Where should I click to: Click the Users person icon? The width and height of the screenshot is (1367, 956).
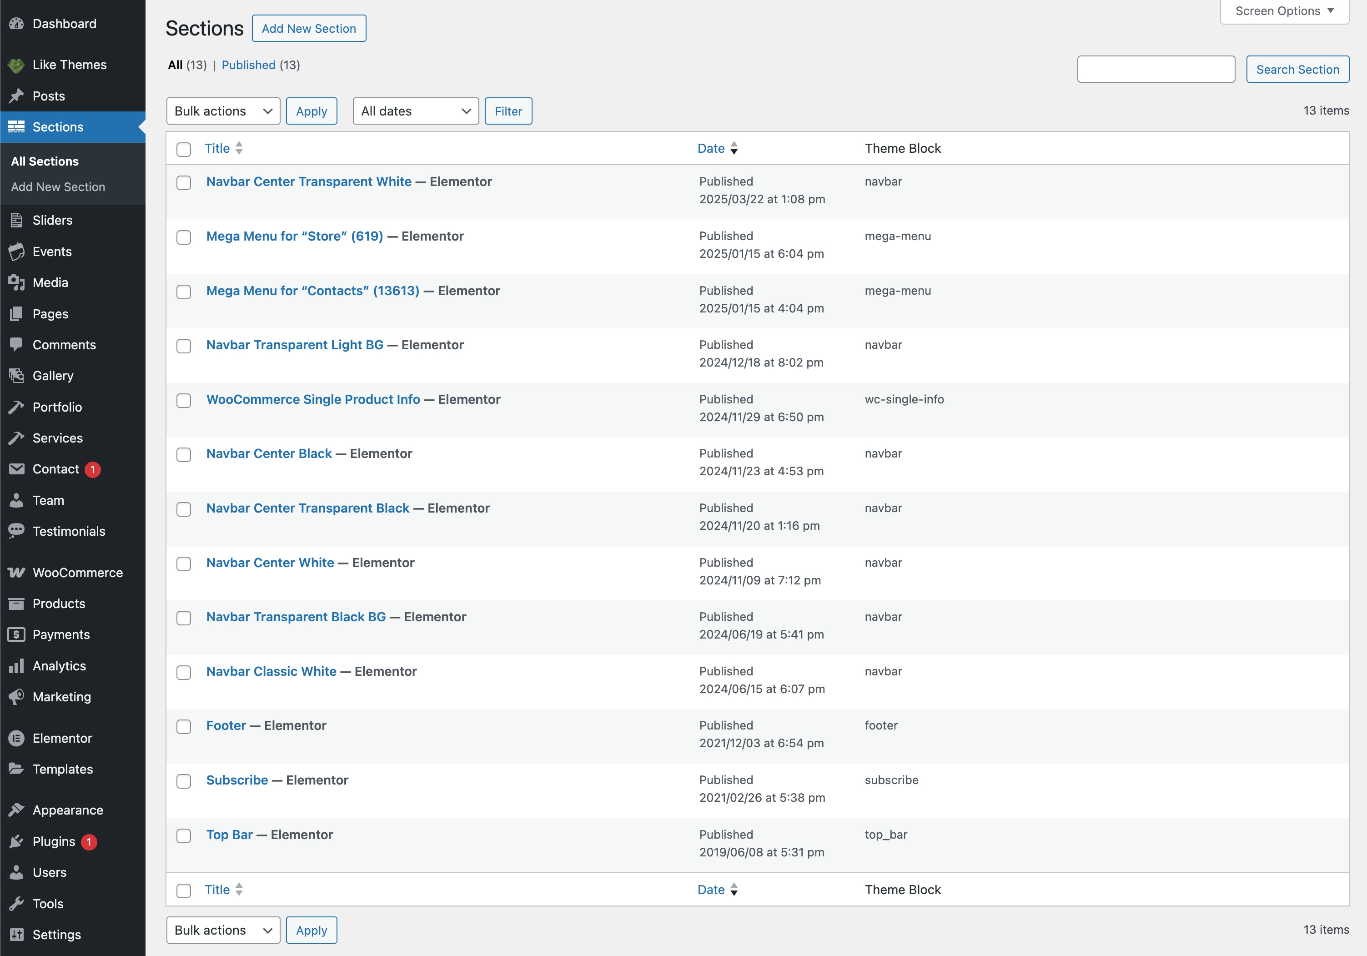tap(17, 872)
